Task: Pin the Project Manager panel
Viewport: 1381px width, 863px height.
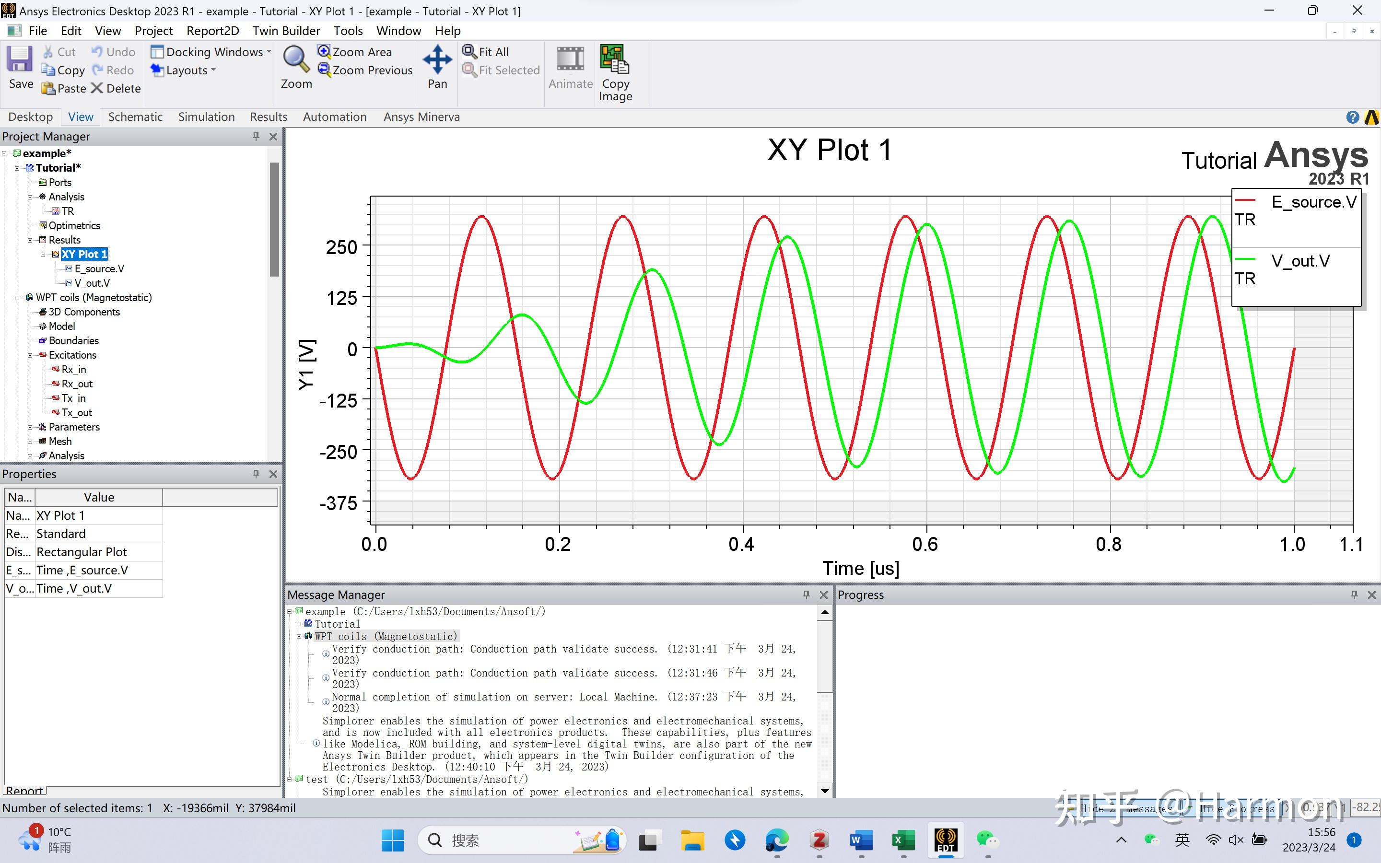Action: 256,137
